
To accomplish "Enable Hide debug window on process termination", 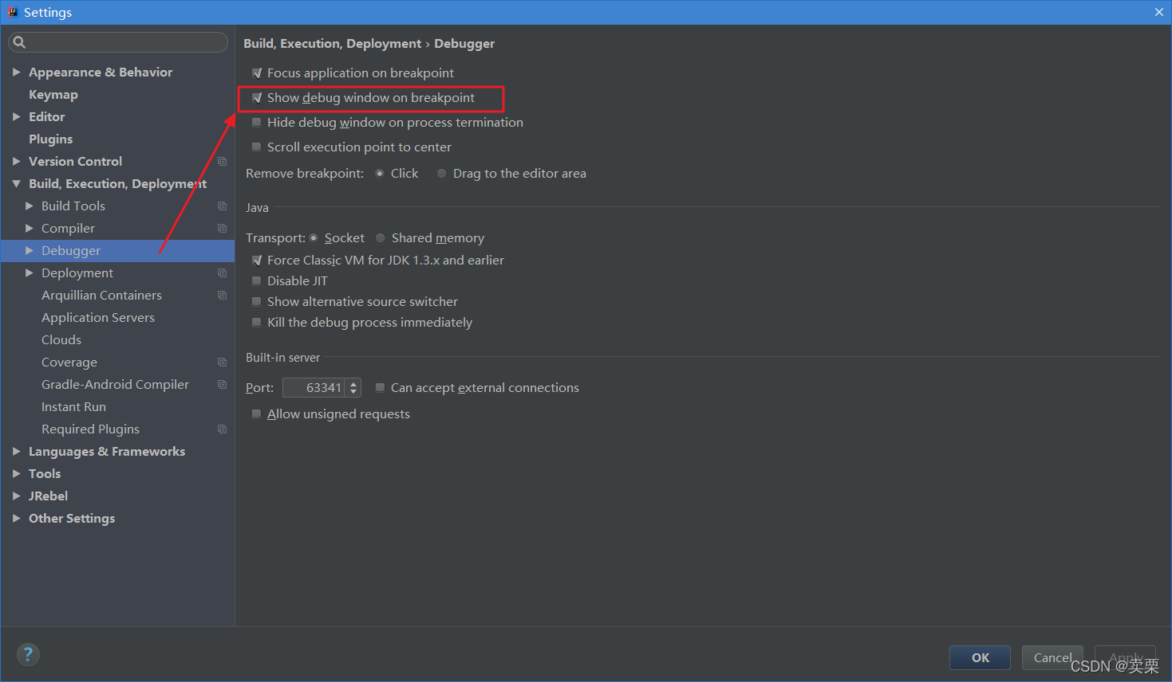I will coord(257,123).
